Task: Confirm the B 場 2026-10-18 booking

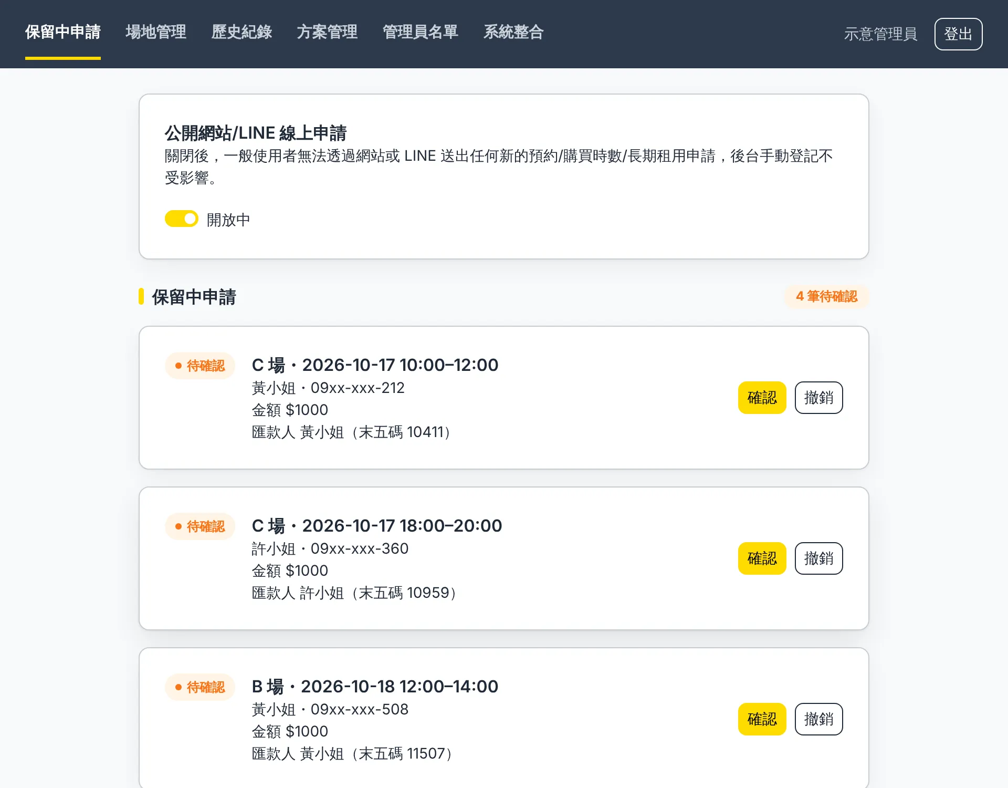Action: pyautogui.click(x=762, y=719)
